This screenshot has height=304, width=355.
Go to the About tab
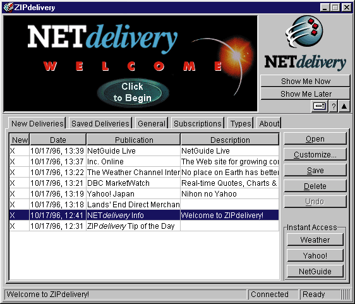click(x=269, y=123)
